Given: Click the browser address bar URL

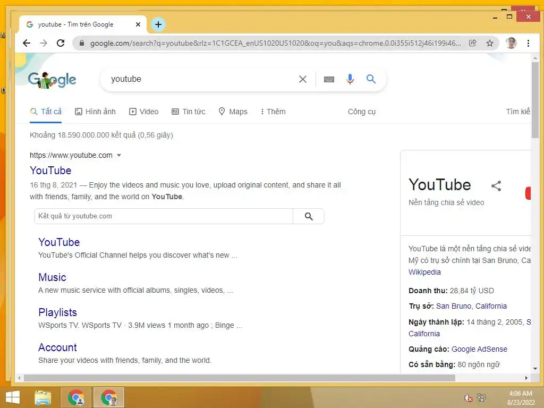Looking at the screenshot, I should [276, 43].
